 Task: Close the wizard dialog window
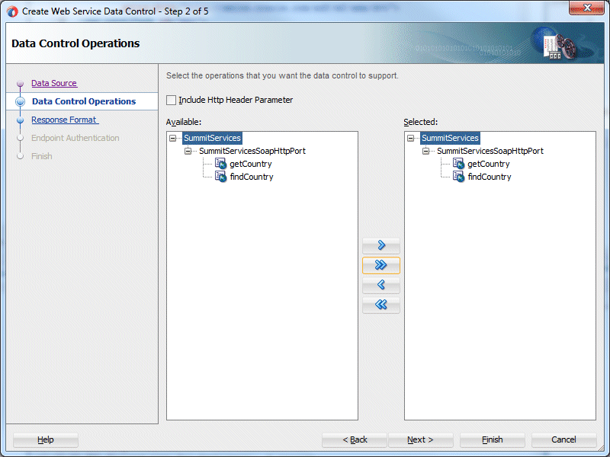point(586,8)
